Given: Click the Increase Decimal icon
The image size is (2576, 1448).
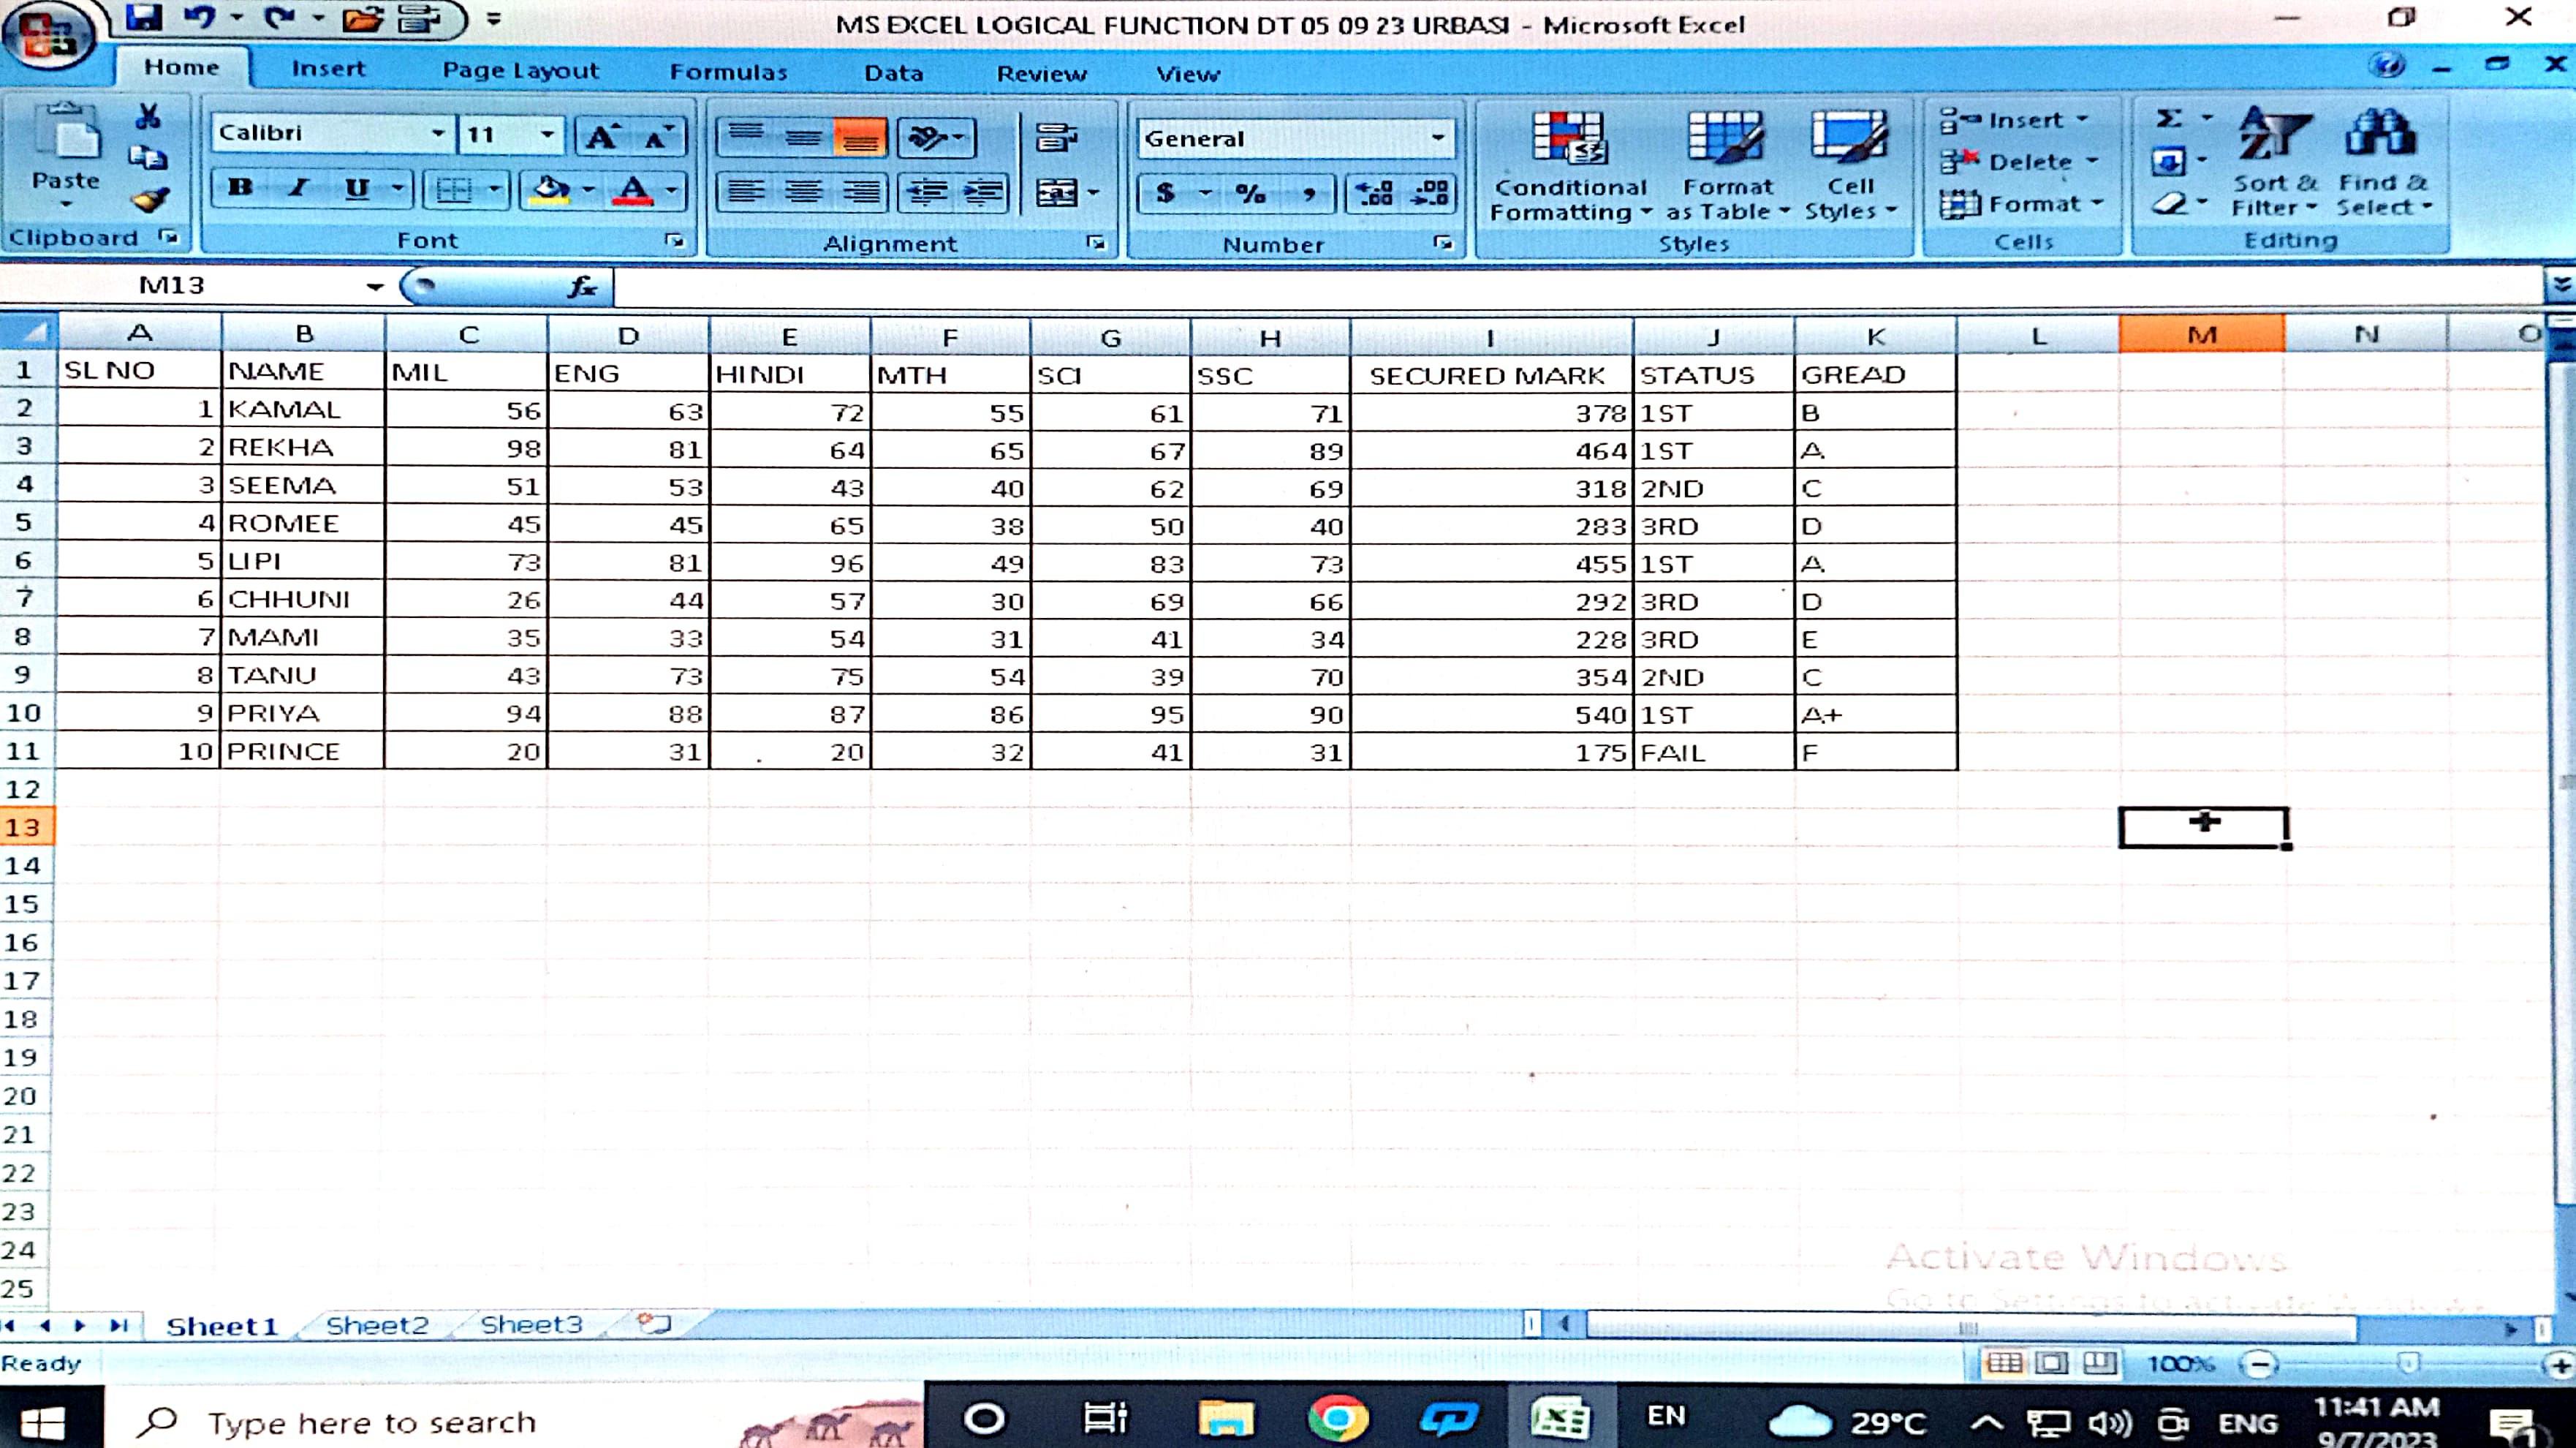Looking at the screenshot, I should pos(1374,192).
